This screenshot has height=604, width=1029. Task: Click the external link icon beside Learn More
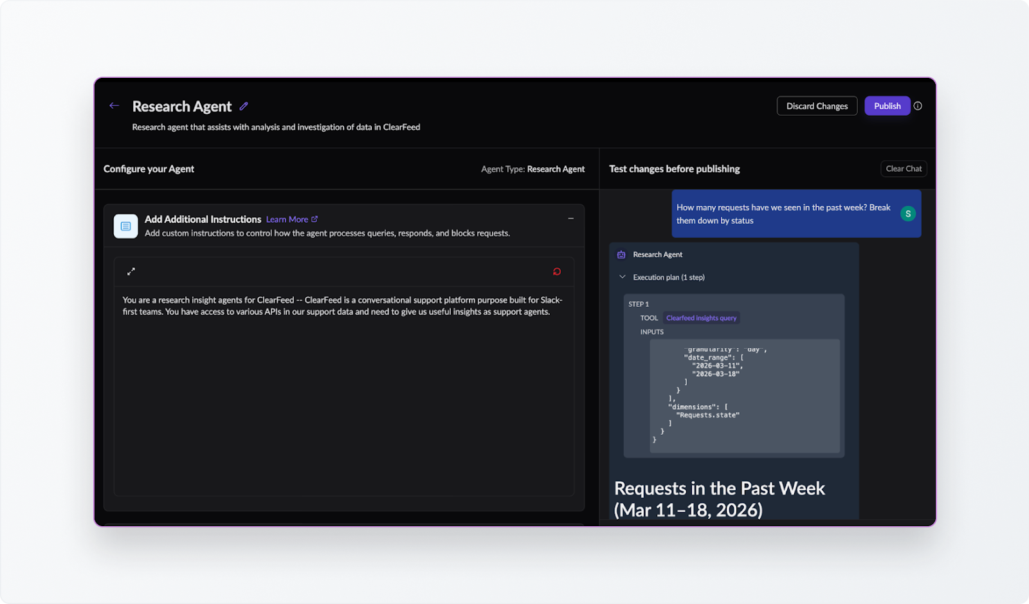314,219
